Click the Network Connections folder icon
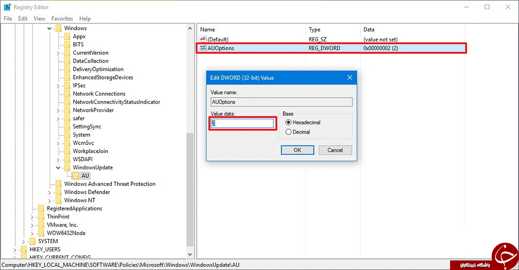This screenshot has height=270, width=519. (x=67, y=94)
